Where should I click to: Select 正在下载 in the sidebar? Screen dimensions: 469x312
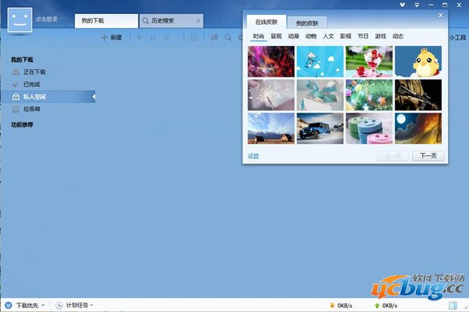[34, 72]
